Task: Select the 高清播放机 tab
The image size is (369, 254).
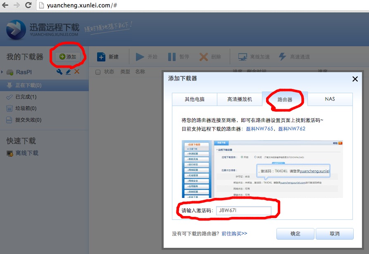Action: point(239,99)
